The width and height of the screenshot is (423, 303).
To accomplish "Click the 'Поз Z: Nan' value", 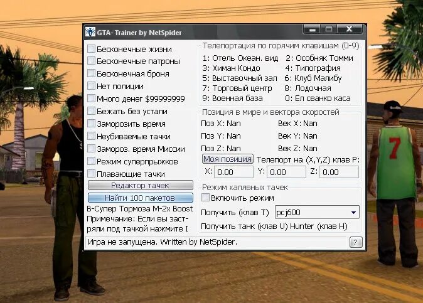I will pos(221,148).
